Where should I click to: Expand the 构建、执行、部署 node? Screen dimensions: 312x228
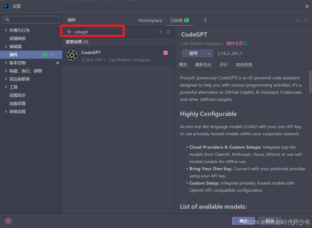[6, 71]
